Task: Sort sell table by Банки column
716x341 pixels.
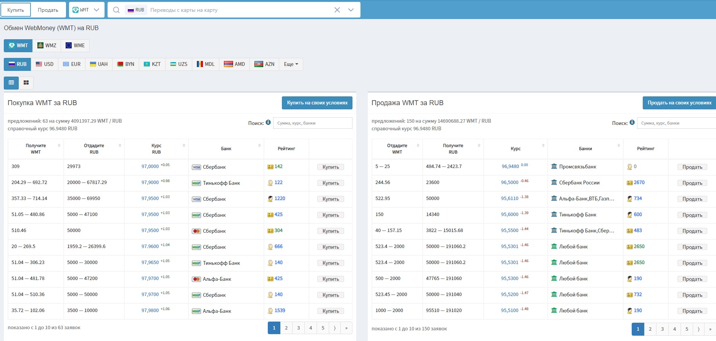Action: click(586, 149)
